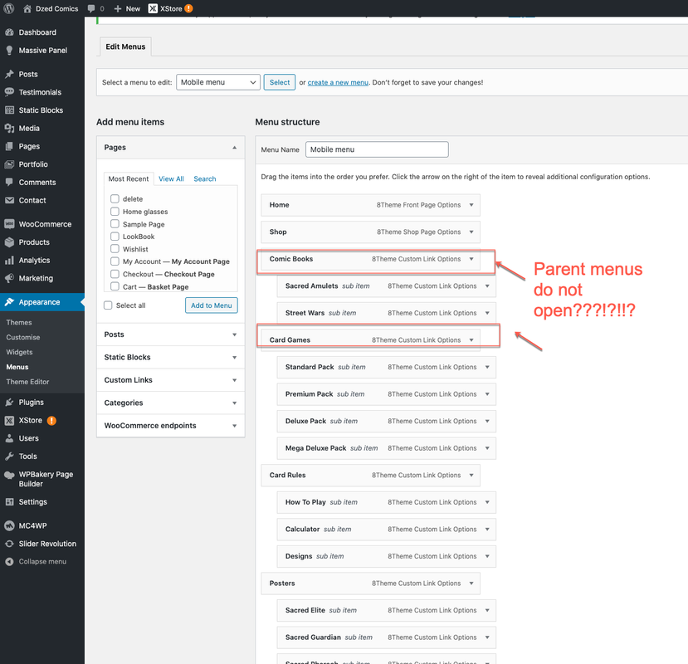Open Plugins sidebar icon
Viewport: 688px width, 664px height.
[x=9, y=402]
